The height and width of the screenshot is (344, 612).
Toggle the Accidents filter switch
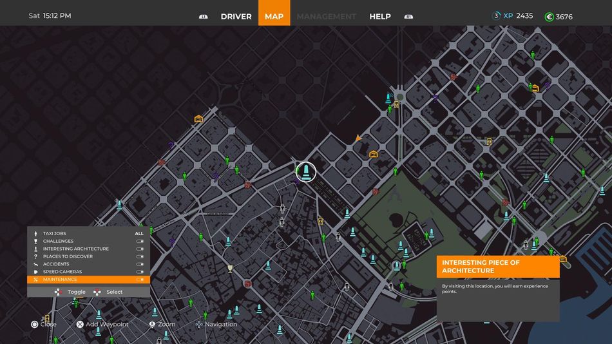[x=140, y=264]
